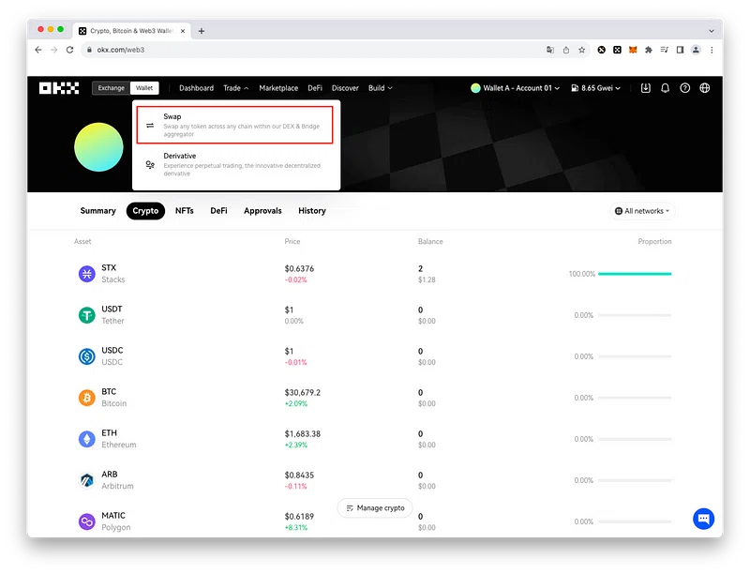The image size is (750, 574).
Task: Click the ETH Ethereum coin icon
Action: [86, 439]
